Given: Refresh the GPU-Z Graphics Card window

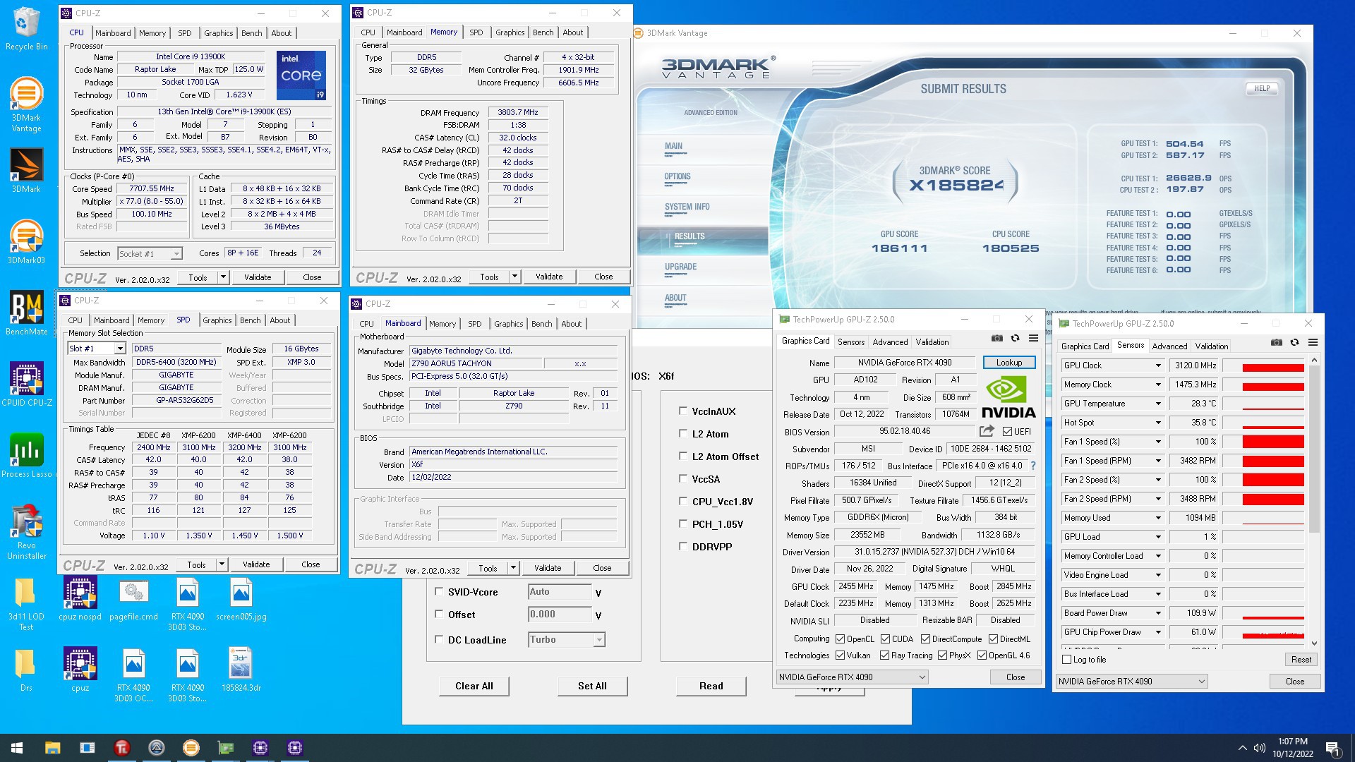Looking at the screenshot, I should click(1015, 338).
